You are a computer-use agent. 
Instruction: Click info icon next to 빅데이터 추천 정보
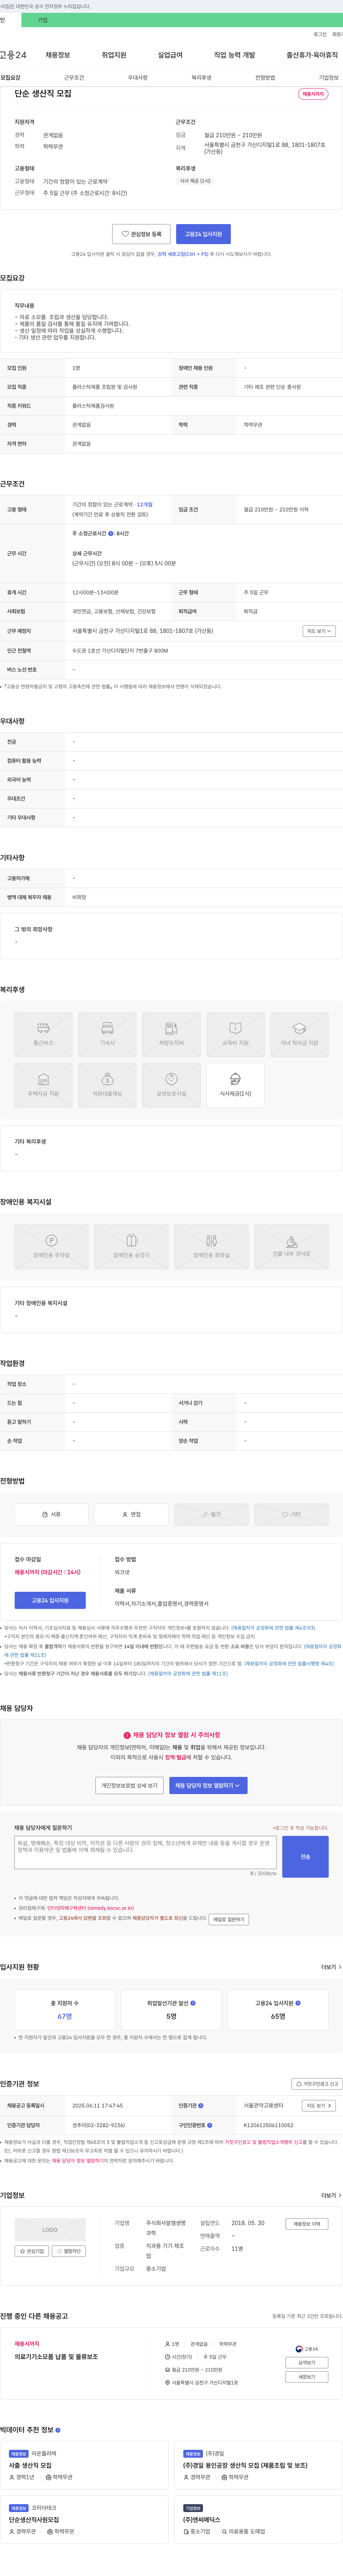pos(58,2430)
